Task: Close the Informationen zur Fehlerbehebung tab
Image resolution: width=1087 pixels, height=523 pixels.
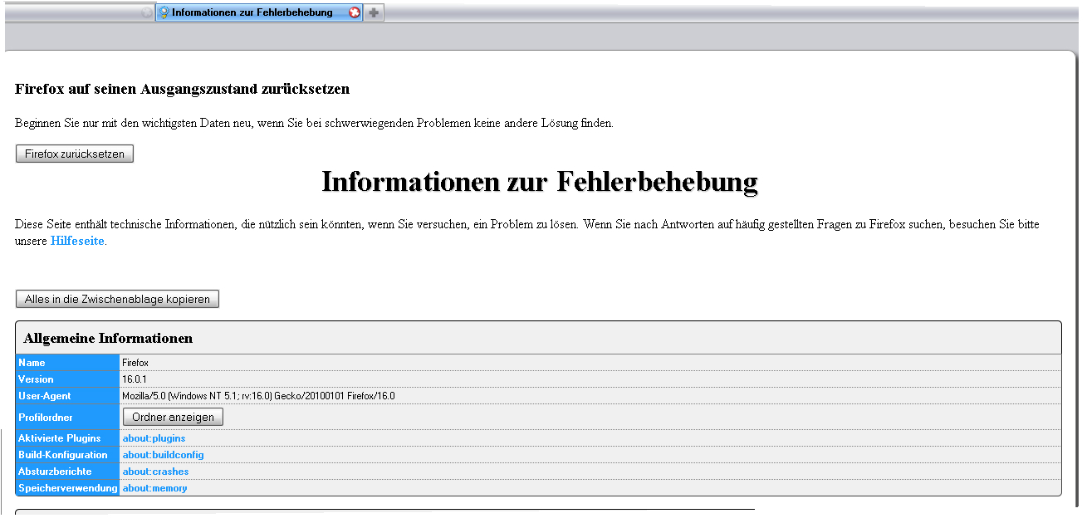Action: [355, 12]
